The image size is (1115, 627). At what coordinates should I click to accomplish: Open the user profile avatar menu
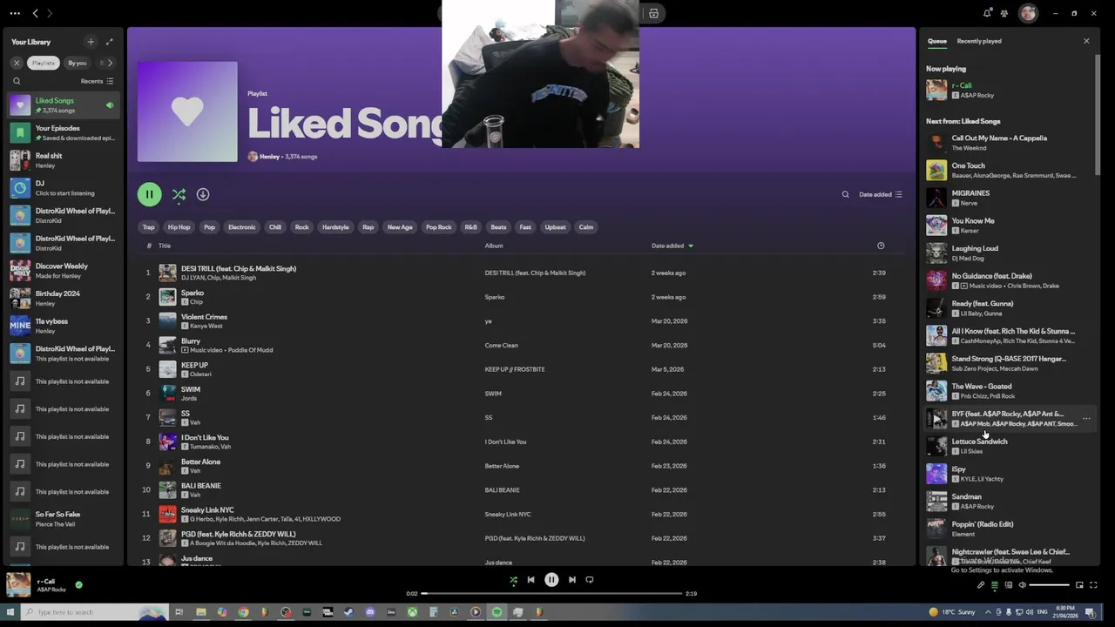coord(1028,13)
